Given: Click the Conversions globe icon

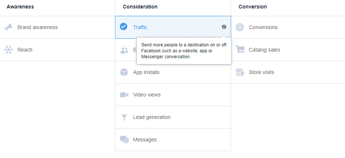Looking at the screenshot, I should pos(240,27).
